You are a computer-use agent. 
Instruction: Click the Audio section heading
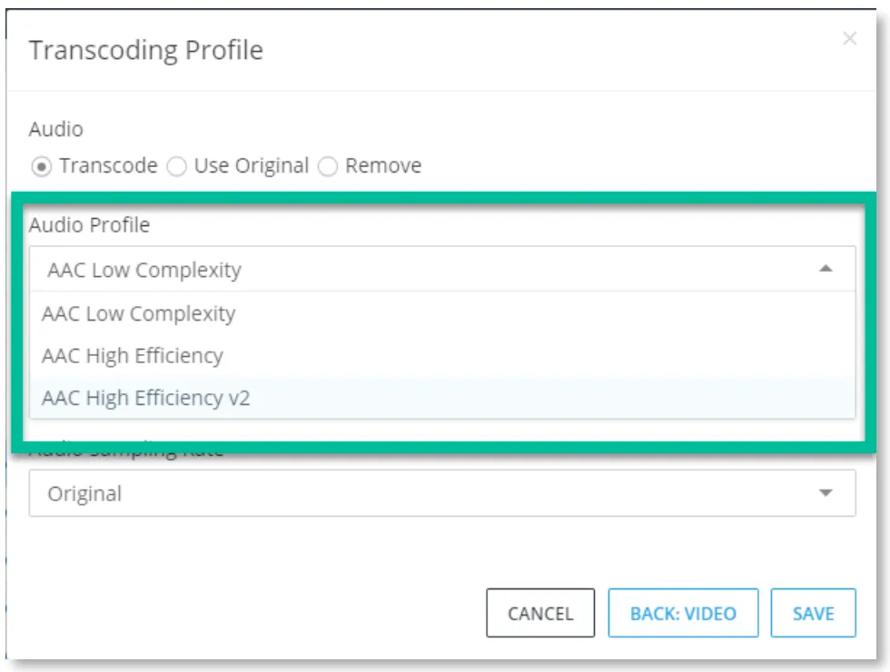pyautogui.click(x=56, y=129)
